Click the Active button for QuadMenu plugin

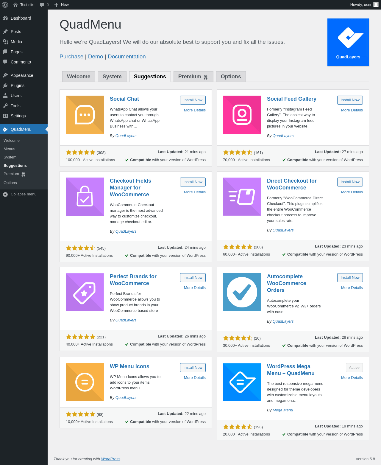click(x=354, y=368)
